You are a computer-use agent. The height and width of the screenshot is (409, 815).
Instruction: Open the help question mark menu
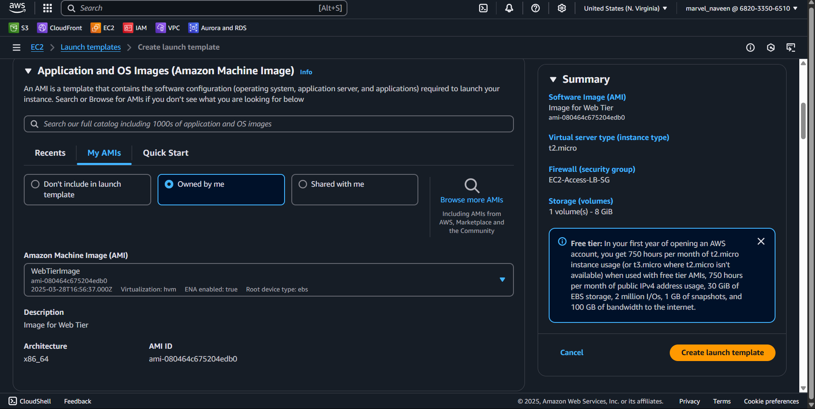pos(536,8)
